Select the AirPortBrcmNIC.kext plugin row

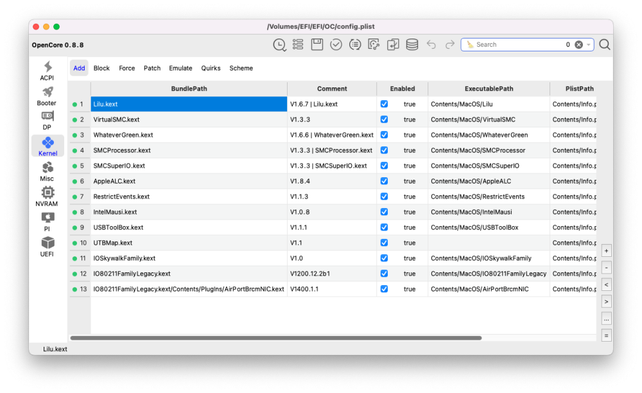click(x=189, y=289)
